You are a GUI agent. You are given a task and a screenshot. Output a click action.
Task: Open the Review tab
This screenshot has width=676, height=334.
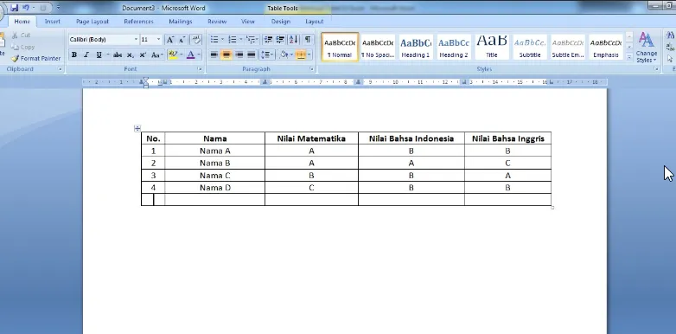[217, 21]
